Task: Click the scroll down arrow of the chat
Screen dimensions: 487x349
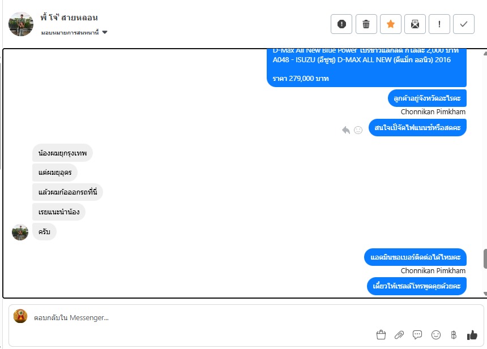Action: point(485,294)
